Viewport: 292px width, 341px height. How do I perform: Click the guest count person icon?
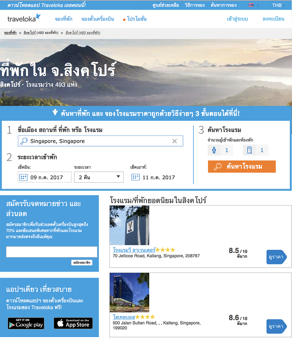214,150
